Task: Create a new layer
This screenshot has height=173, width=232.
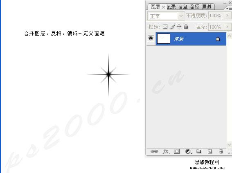Action: (210, 152)
